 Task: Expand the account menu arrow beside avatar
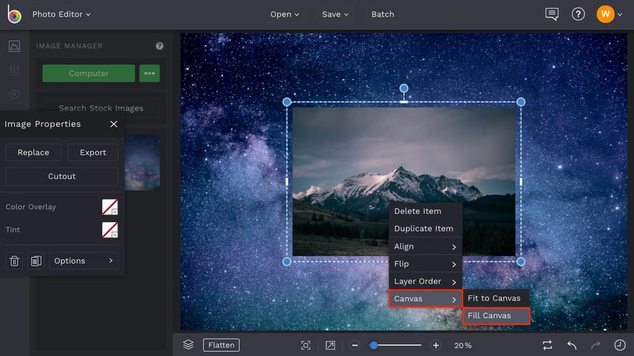point(620,15)
